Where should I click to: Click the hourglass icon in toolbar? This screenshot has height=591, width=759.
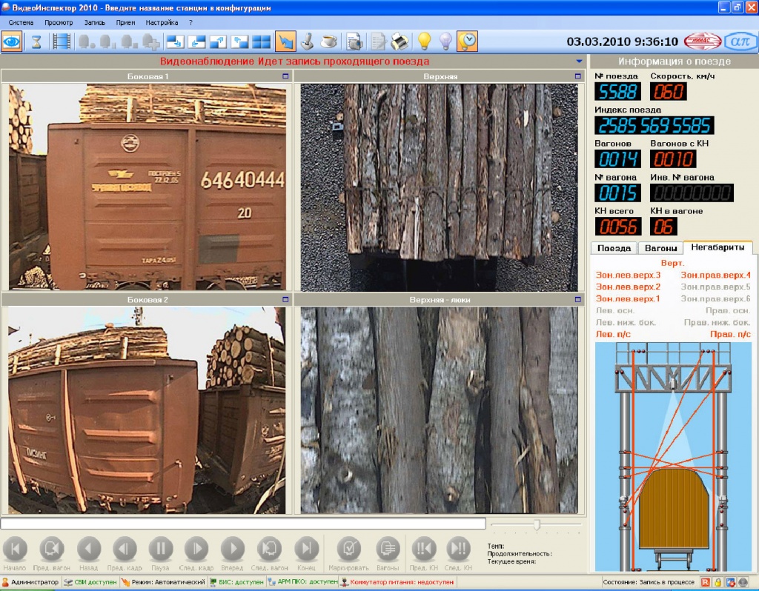[x=36, y=41]
